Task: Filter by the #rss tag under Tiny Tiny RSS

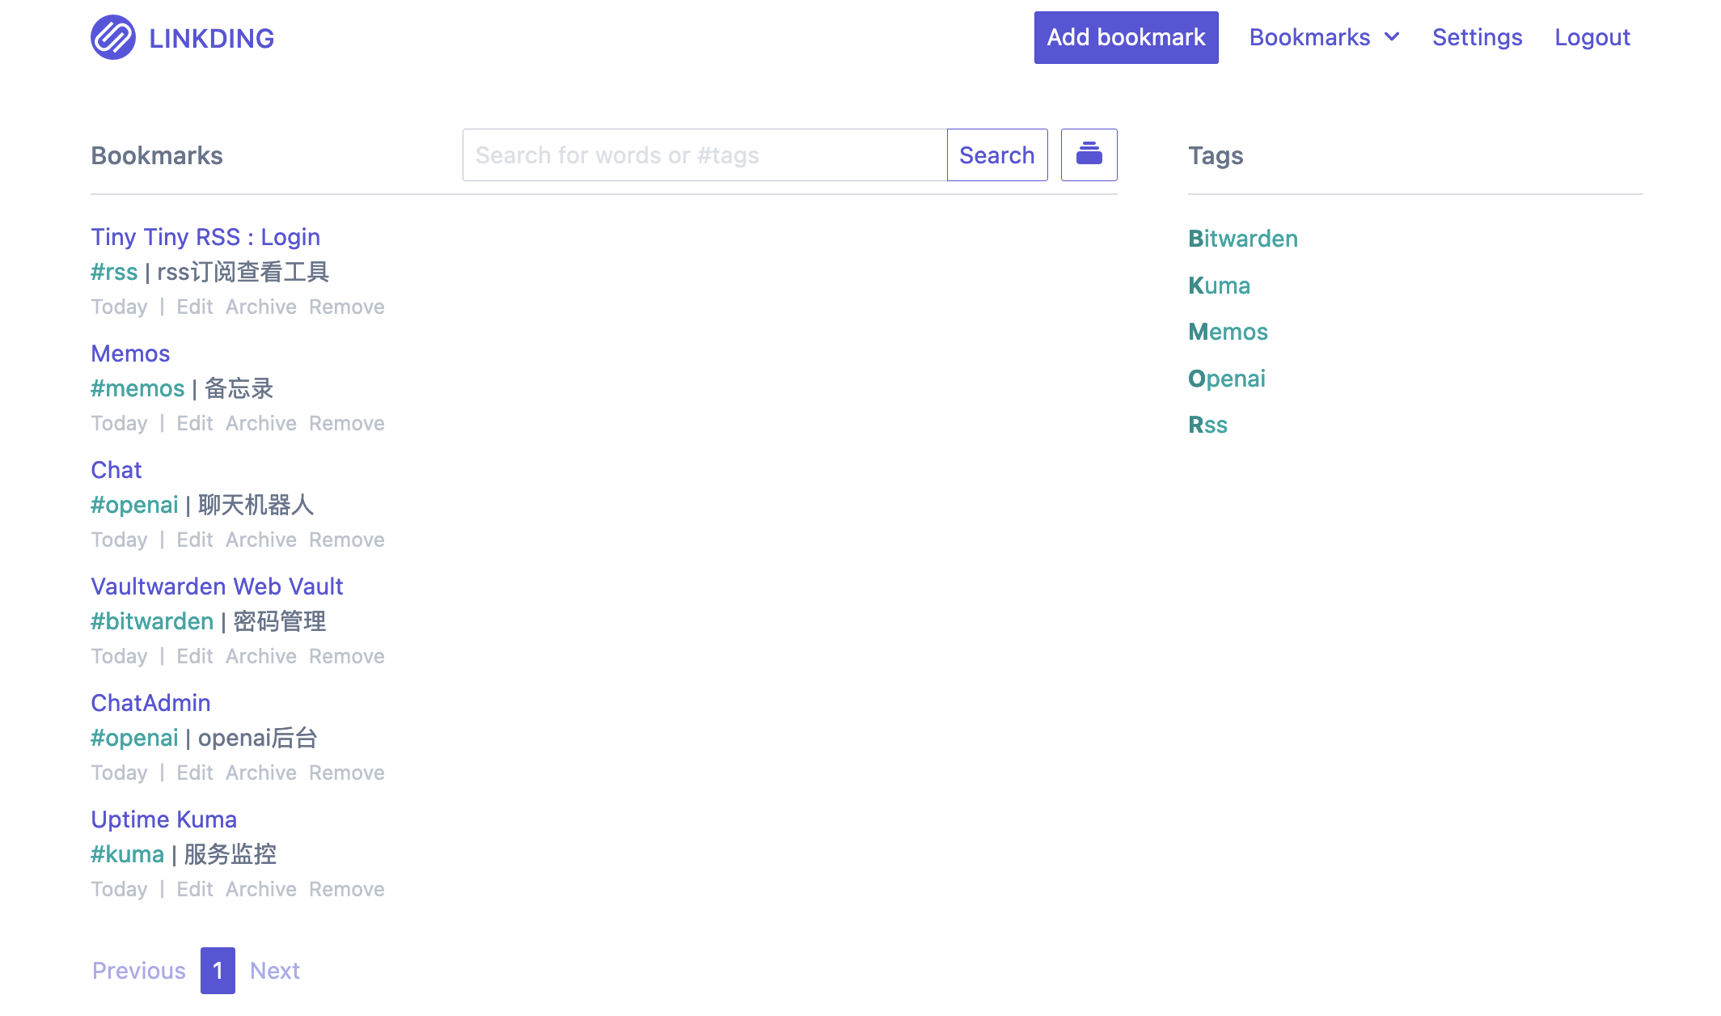Action: coord(114,272)
